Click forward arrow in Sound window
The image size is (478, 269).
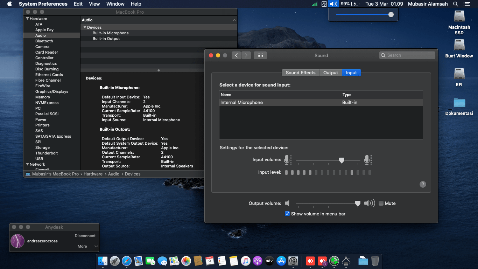pos(246,55)
